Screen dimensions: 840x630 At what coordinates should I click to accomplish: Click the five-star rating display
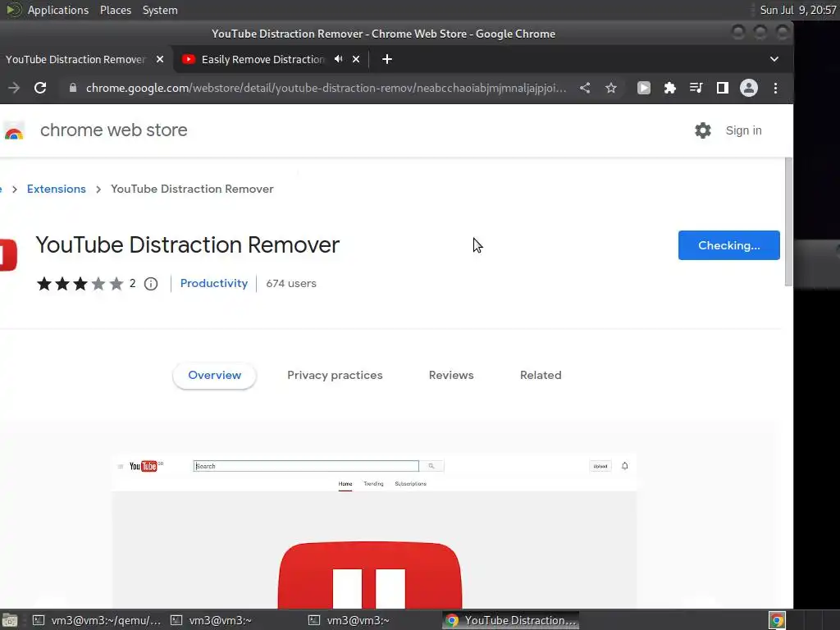[x=80, y=283]
